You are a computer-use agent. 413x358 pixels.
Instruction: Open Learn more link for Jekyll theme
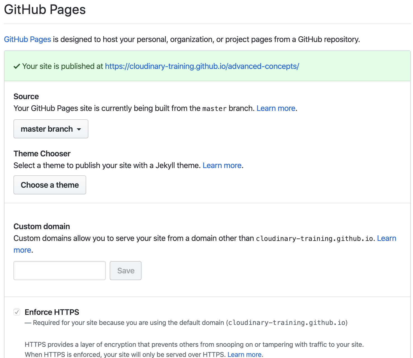[222, 166]
